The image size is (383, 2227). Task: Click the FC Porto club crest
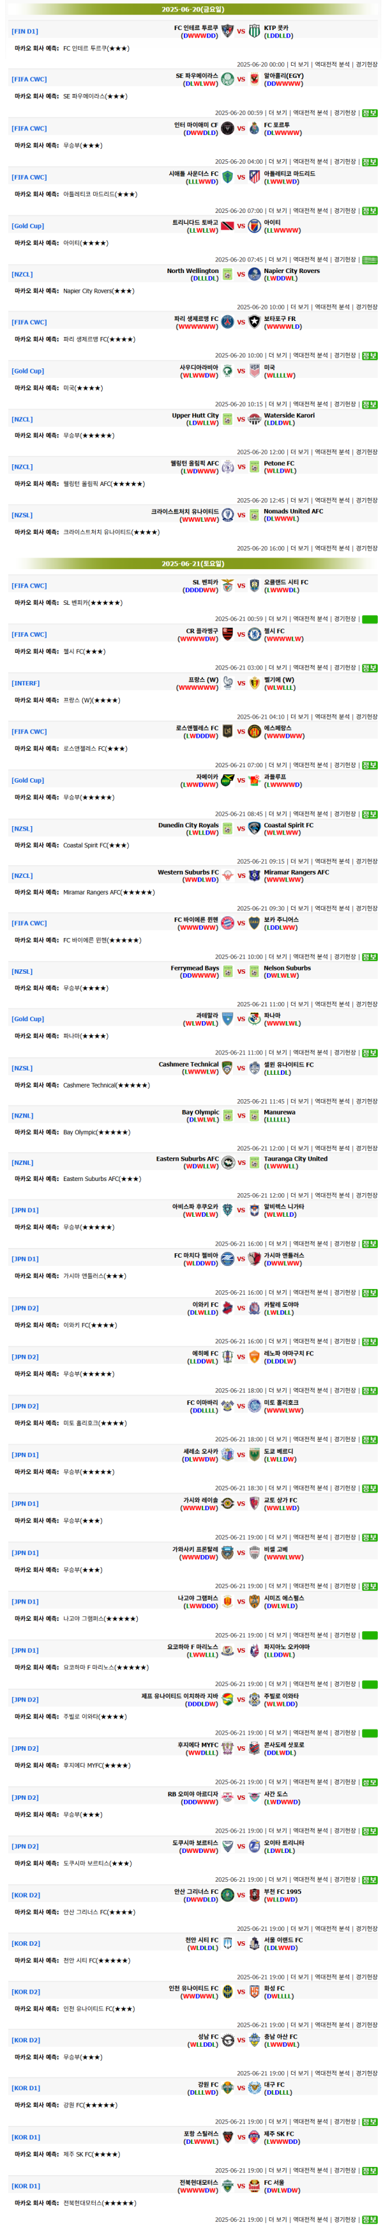255,128
